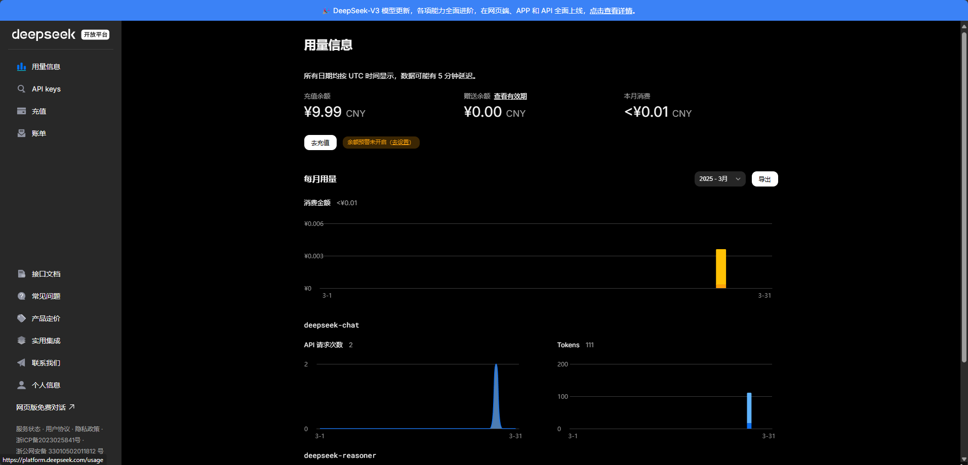Click the vertical scrollbar on the right
This screenshot has width=968, height=465.
[964, 197]
